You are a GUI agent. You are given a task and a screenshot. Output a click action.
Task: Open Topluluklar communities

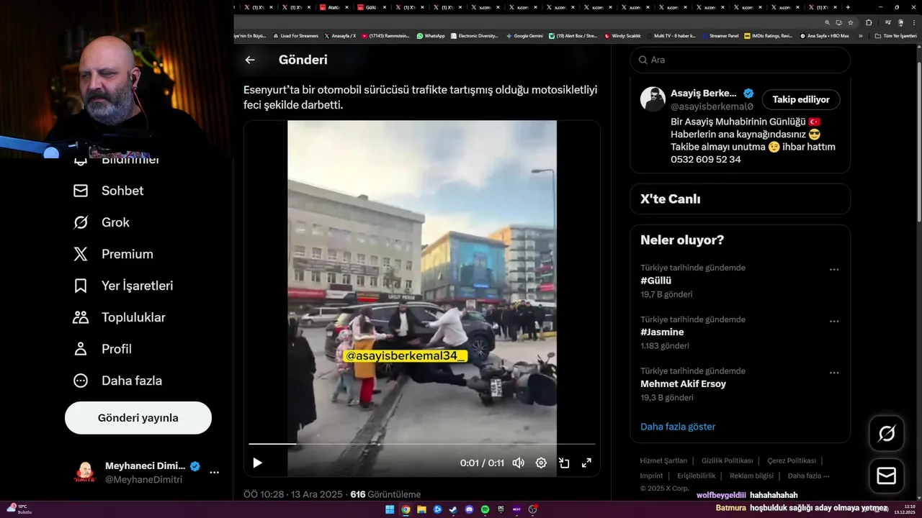point(120,317)
